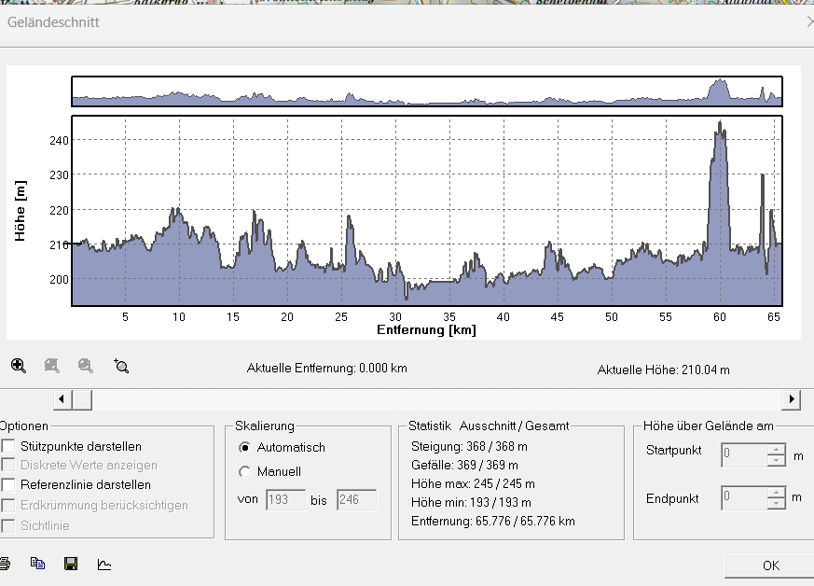Confirm the dialog with OK button

point(770,565)
